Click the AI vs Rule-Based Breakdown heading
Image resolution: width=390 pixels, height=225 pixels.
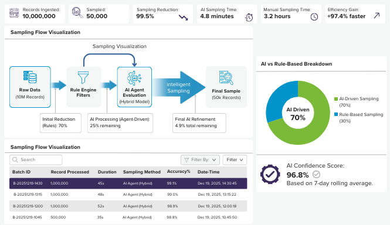click(x=297, y=64)
